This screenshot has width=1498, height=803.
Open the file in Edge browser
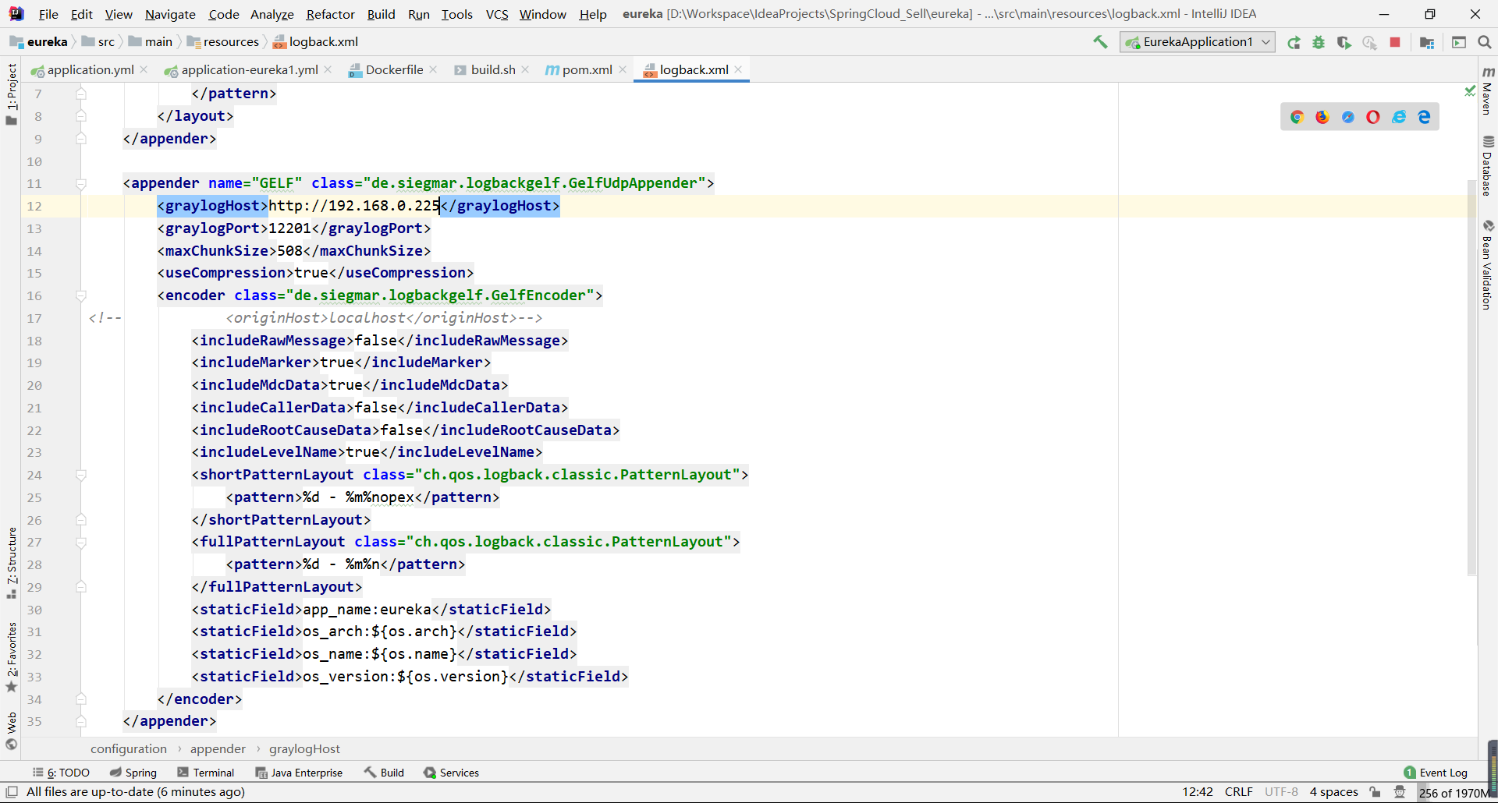(x=1425, y=117)
